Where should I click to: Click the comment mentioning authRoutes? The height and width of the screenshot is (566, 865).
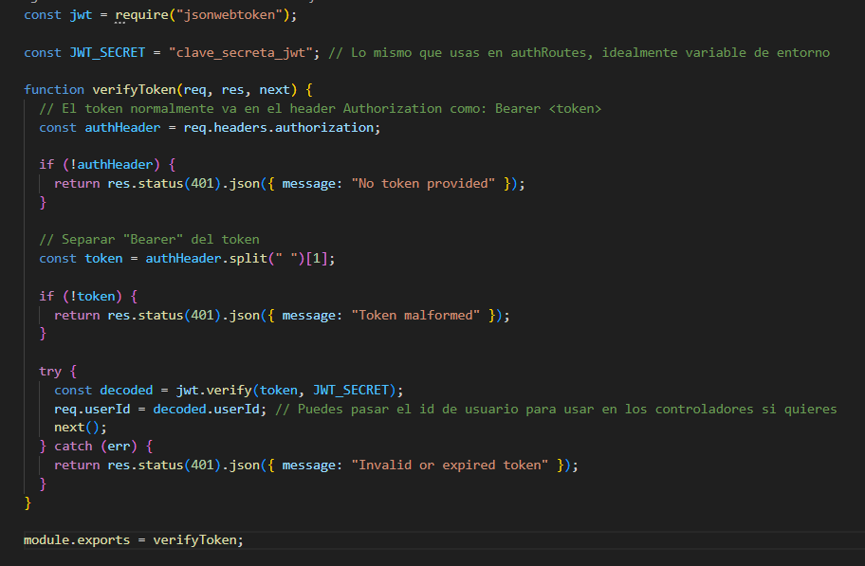click(x=579, y=52)
